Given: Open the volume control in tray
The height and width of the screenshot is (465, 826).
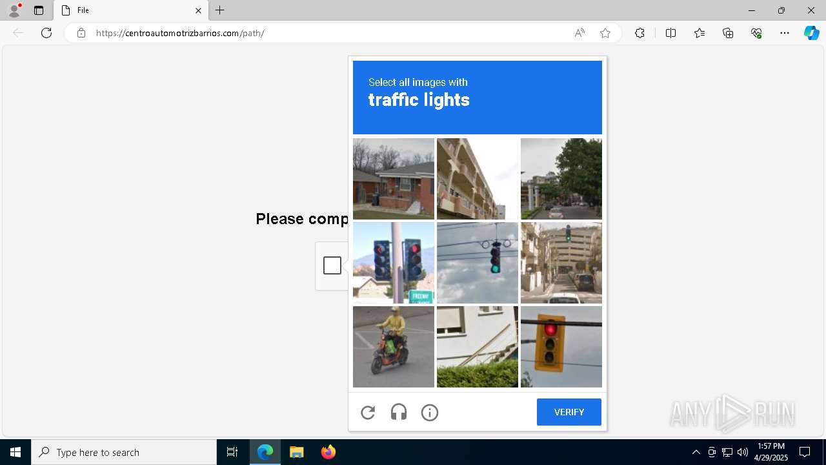Looking at the screenshot, I should 742,452.
